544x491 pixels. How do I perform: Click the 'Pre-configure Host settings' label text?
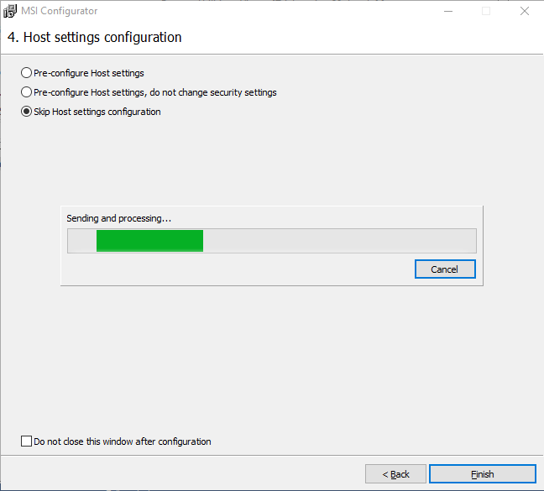[89, 73]
